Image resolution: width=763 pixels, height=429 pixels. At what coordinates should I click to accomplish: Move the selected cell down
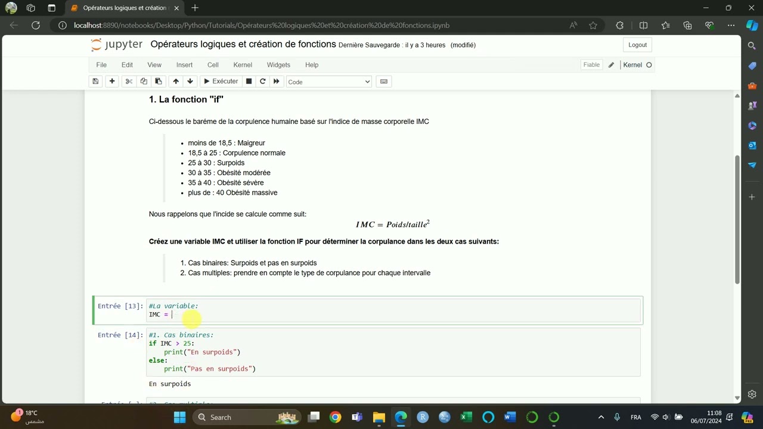(x=190, y=81)
